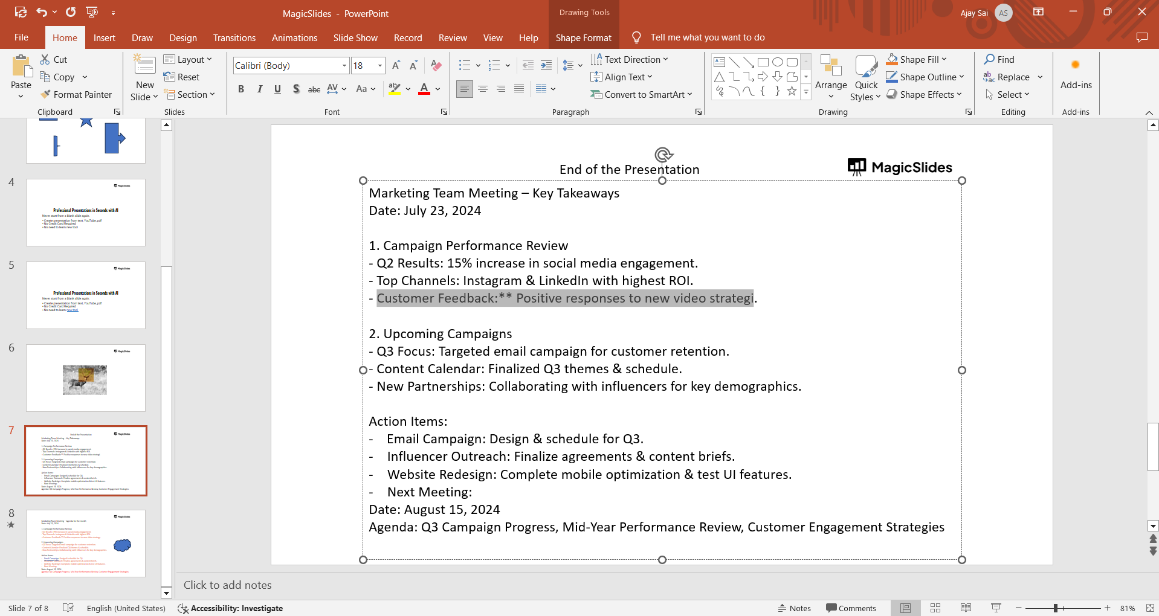
Task: Click the zoom slider handle
Action: 1055,608
